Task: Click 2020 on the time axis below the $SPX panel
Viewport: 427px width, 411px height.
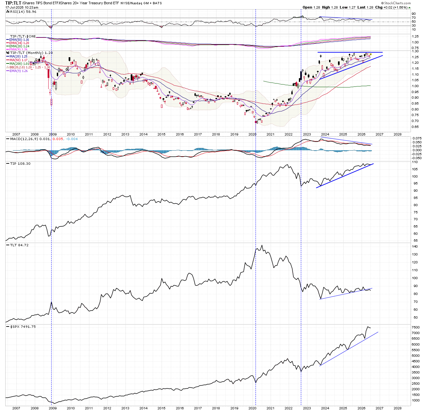Action: click(252, 408)
